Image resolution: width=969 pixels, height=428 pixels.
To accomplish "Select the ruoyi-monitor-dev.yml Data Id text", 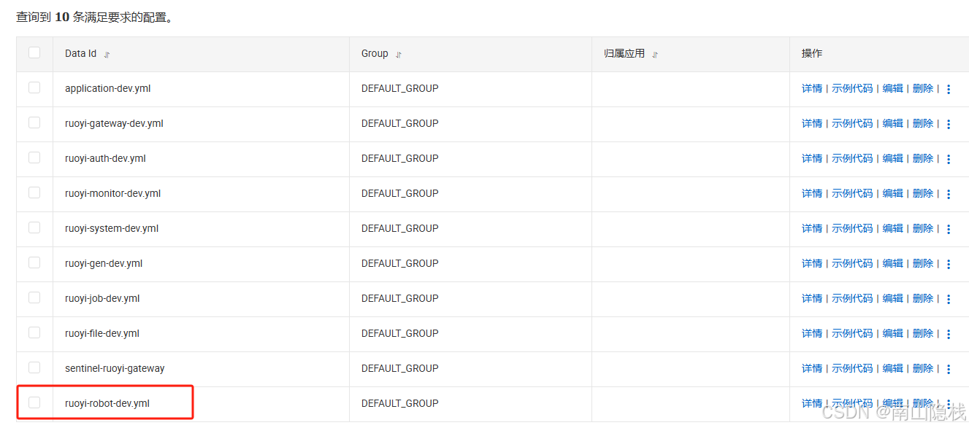I will click(112, 193).
